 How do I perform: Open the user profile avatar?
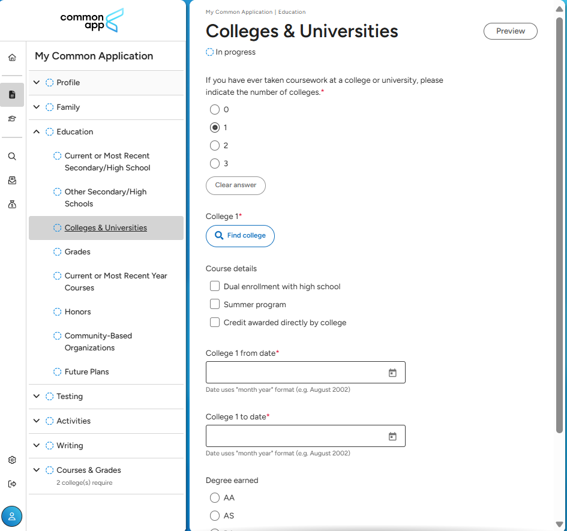coord(12,516)
